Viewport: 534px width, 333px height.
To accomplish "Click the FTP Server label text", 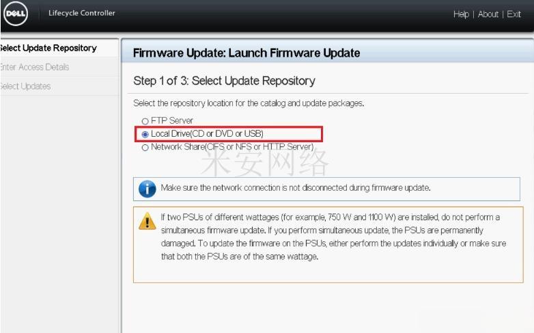I will pyautogui.click(x=172, y=120).
